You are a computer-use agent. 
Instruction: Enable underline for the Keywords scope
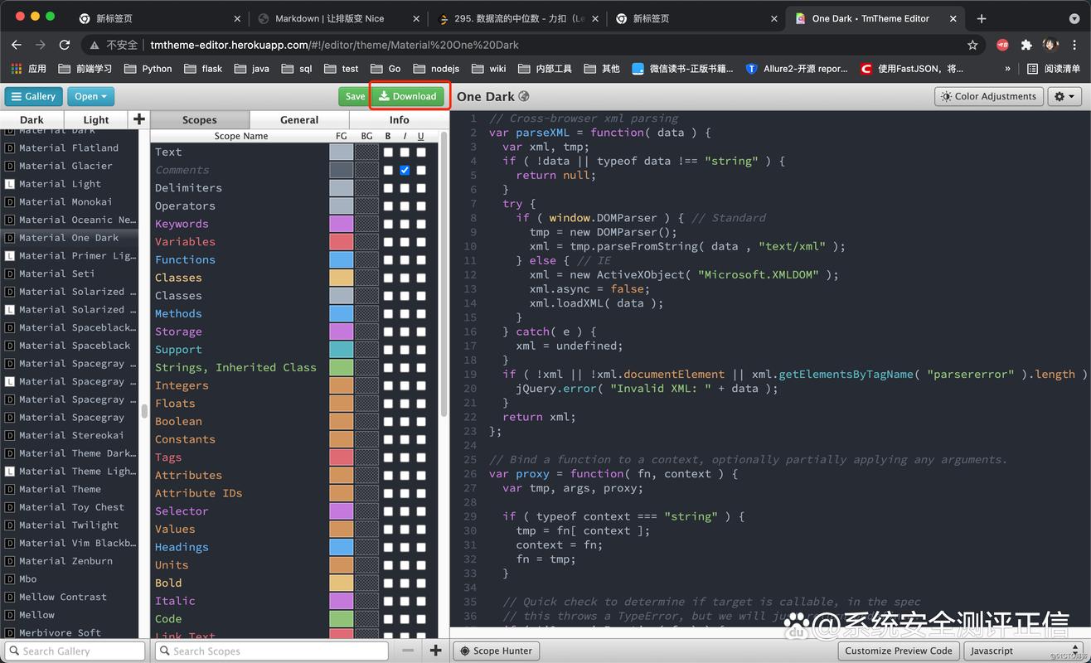coord(421,224)
